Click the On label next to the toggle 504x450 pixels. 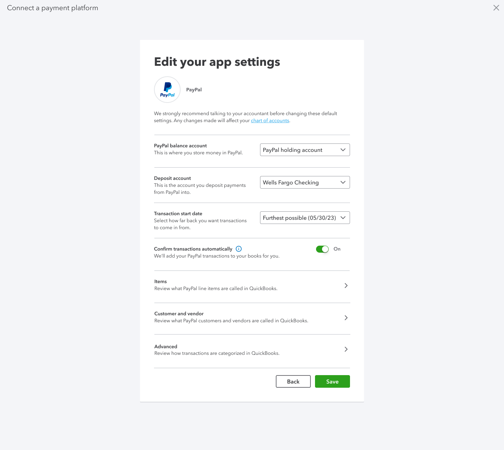[x=337, y=249]
